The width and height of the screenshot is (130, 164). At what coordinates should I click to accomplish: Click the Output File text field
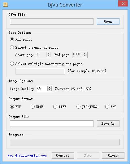52,124
